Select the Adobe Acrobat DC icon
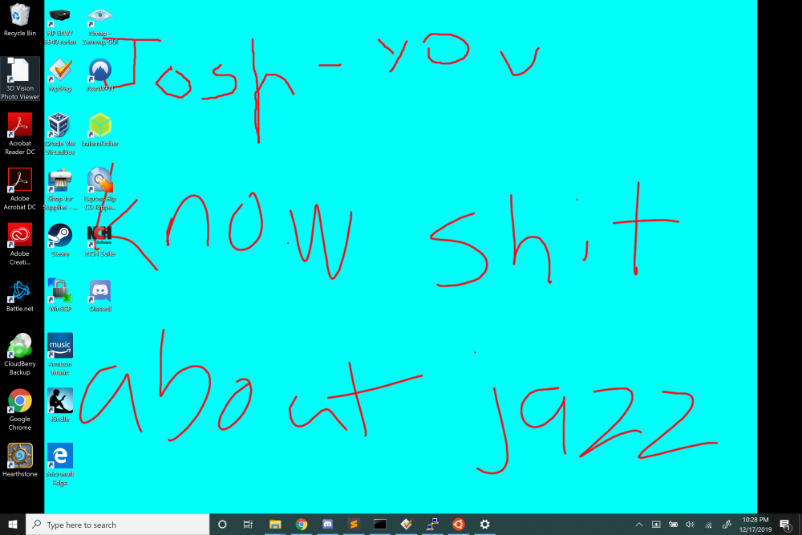Image resolution: width=802 pixels, height=535 pixels. click(x=20, y=188)
